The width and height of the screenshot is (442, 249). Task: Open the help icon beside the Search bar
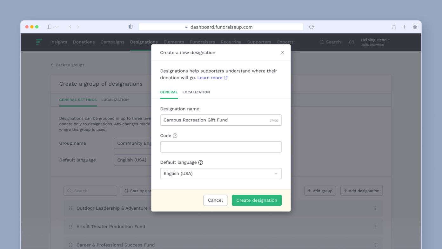coord(351,42)
